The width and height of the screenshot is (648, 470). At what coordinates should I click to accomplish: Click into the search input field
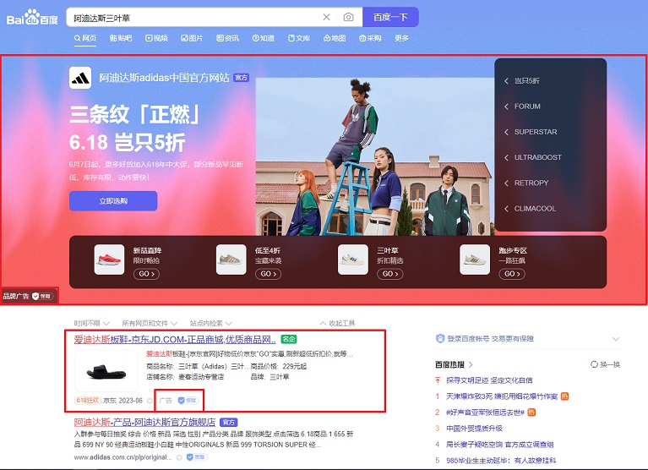(x=190, y=17)
